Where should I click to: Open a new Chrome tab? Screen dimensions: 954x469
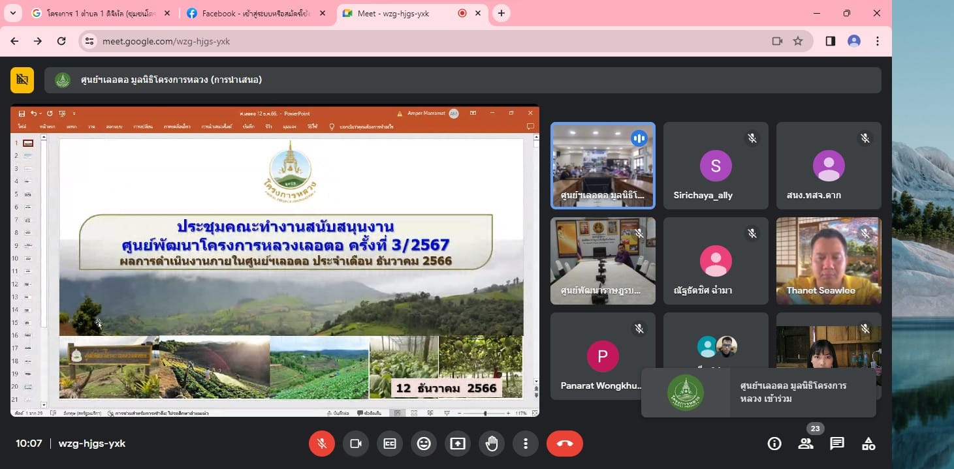pyautogui.click(x=501, y=13)
